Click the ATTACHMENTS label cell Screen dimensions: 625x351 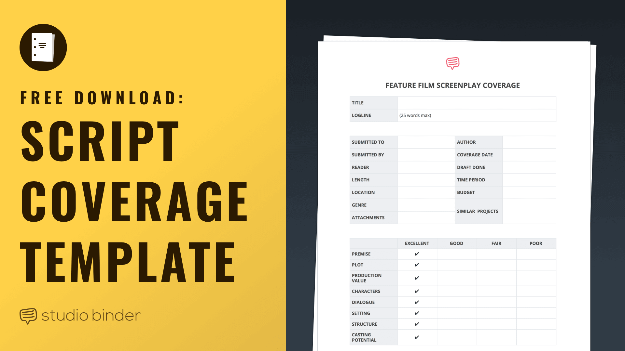point(373,218)
